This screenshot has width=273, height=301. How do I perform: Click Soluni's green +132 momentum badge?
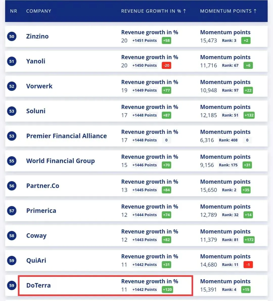pos(249,115)
